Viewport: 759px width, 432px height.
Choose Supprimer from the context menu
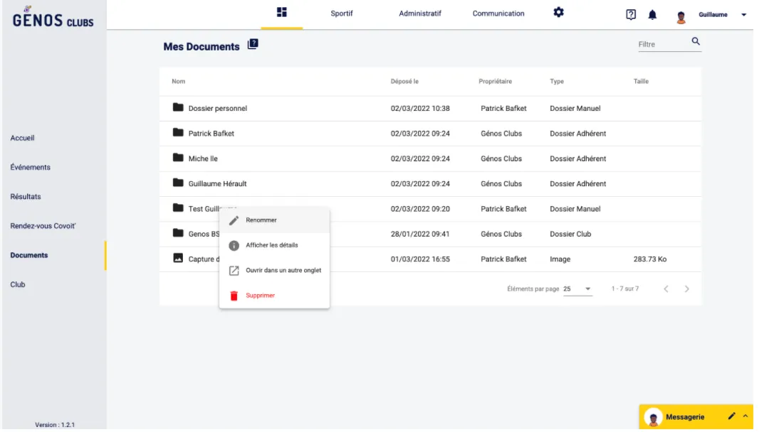pyautogui.click(x=260, y=296)
